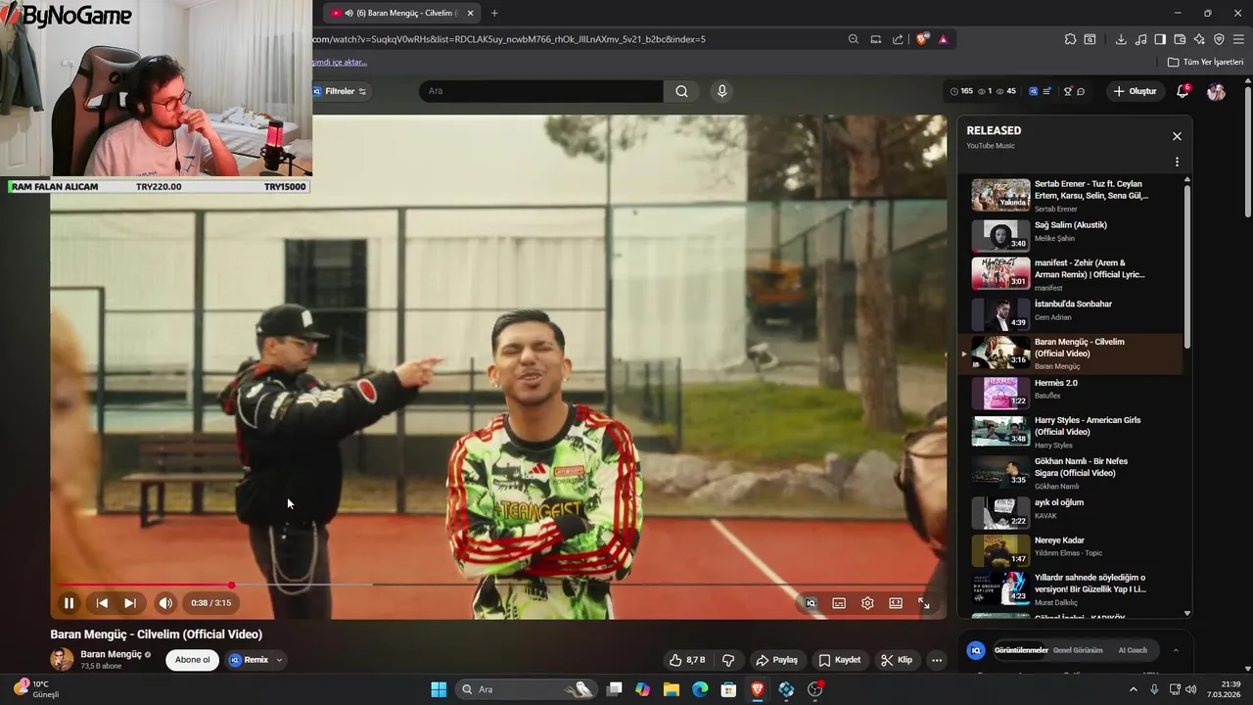Open the browser hamburger menu
Viewport: 1253px width, 705px height.
click(x=1238, y=39)
